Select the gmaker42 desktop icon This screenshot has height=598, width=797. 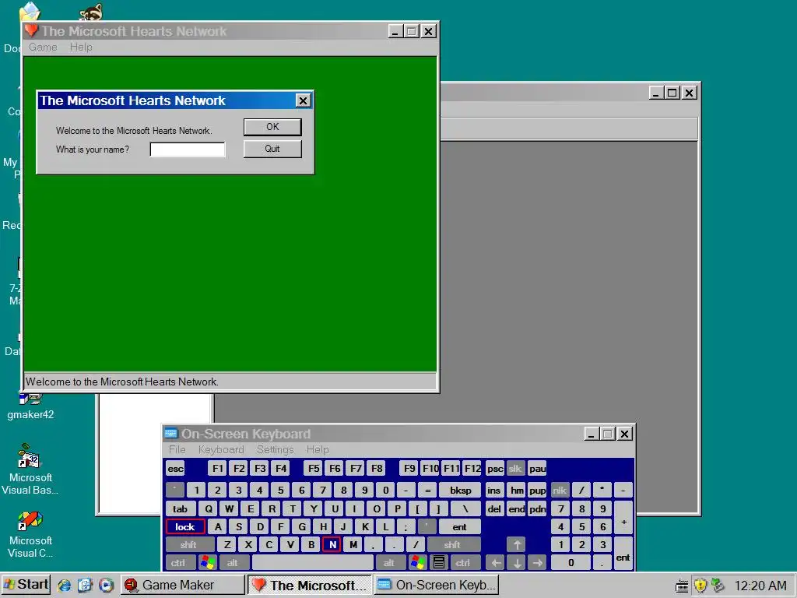click(x=30, y=406)
